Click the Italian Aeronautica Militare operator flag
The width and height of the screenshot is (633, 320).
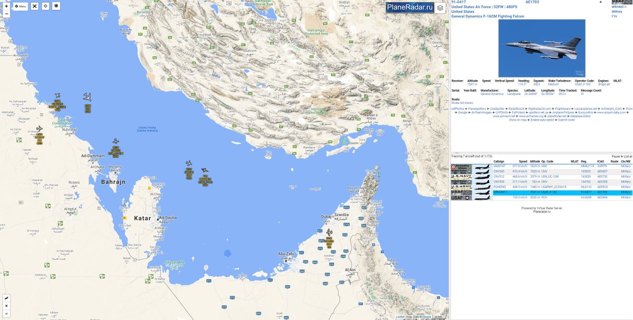click(x=462, y=167)
